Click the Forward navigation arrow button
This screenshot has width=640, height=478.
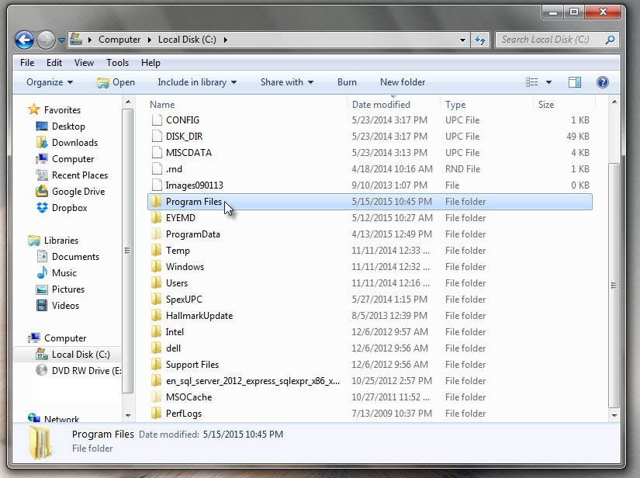click(x=46, y=40)
